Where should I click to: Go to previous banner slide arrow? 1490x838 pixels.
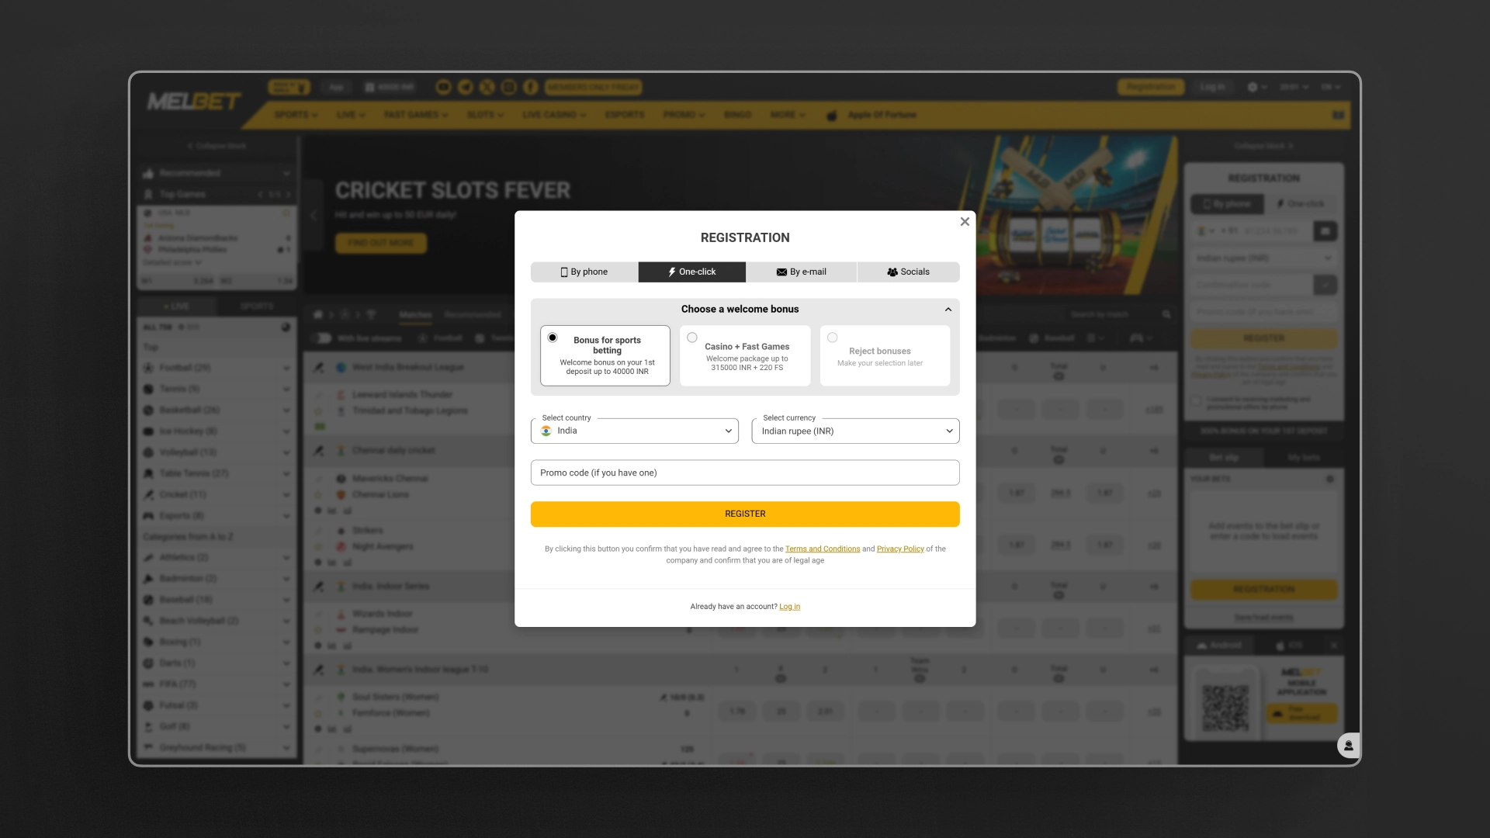pos(314,216)
